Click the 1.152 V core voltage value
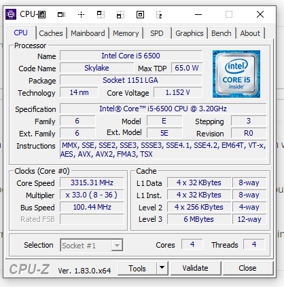Screen dimensions: 284x287 click(178, 92)
